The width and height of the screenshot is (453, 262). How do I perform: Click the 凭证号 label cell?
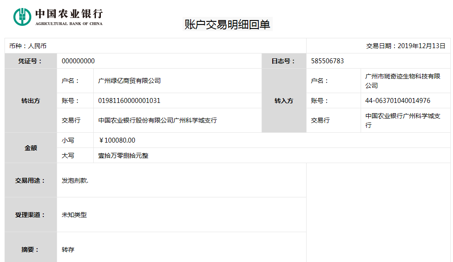[31, 61]
